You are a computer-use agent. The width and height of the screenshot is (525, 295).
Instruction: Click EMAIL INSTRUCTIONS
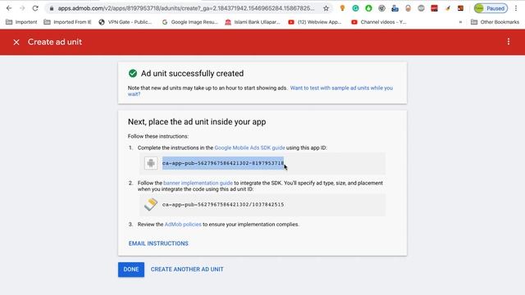(x=158, y=243)
